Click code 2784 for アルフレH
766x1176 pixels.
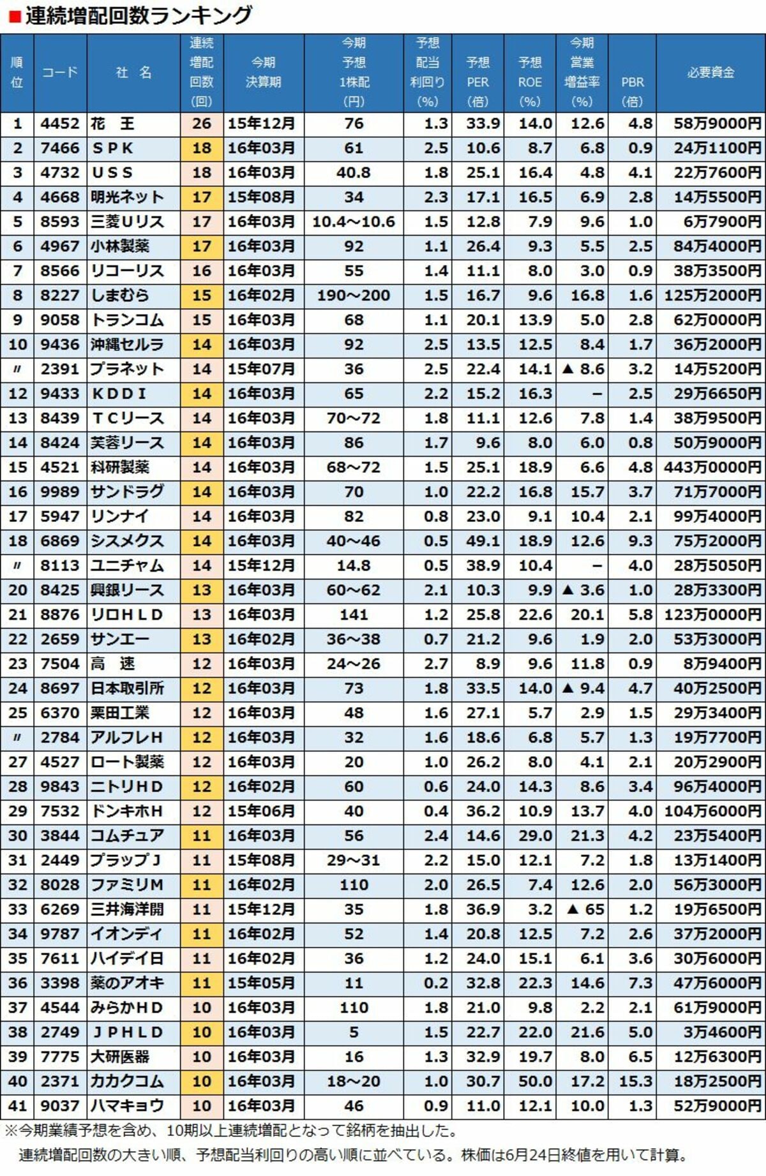point(60,738)
